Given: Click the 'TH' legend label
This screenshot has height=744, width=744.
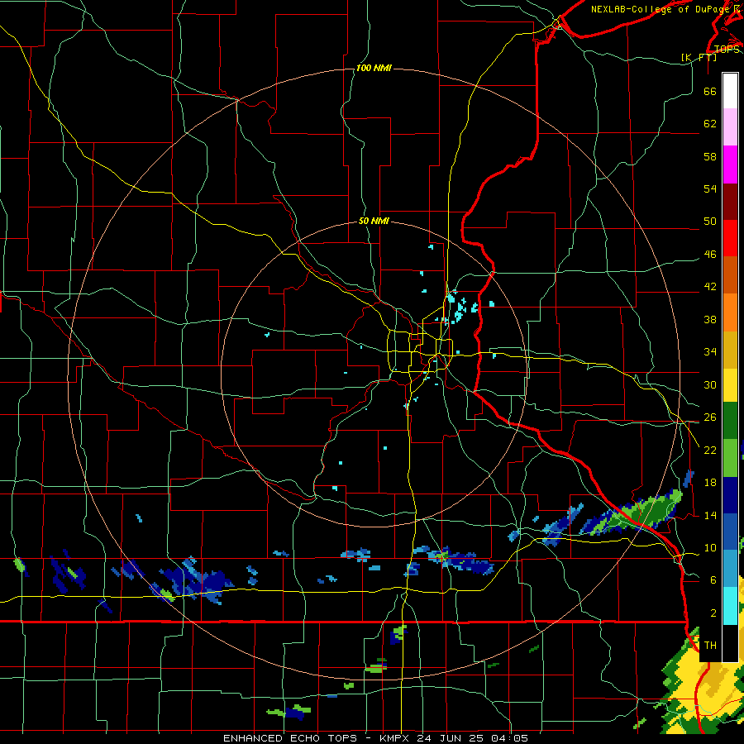Looking at the screenshot, I should [x=710, y=646].
